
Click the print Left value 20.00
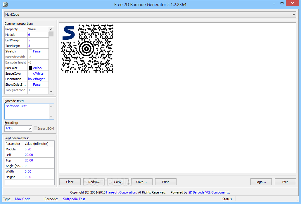(39, 155)
